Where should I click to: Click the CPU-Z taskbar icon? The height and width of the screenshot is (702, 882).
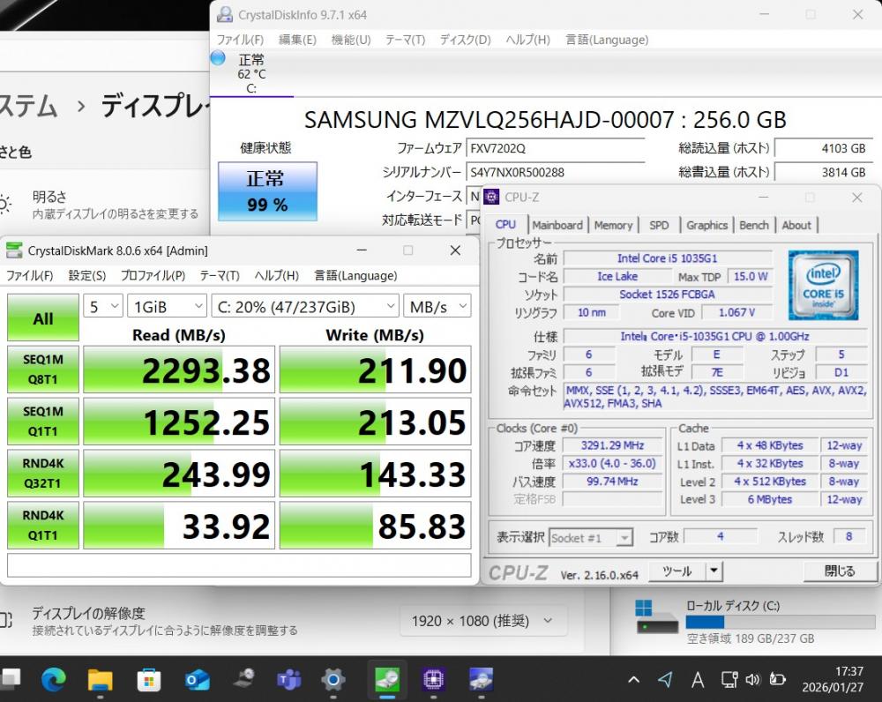433,679
